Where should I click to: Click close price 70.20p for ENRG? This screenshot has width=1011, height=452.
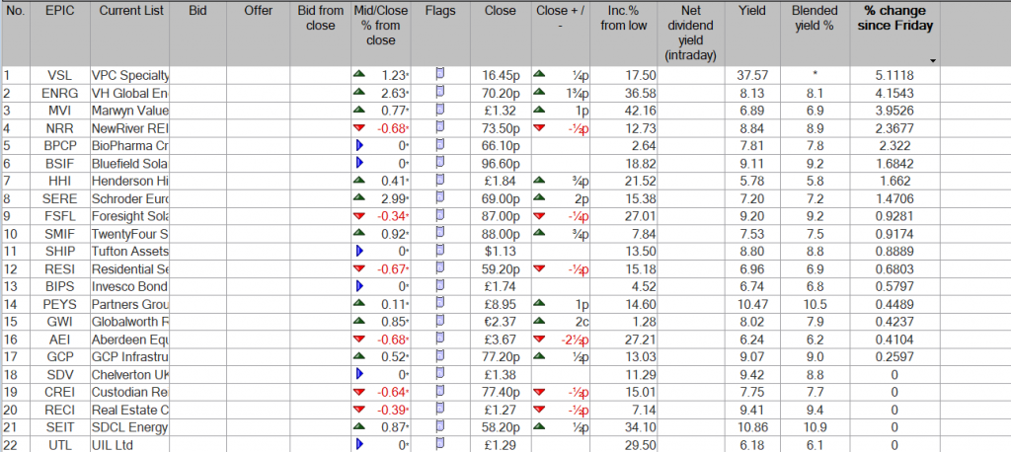coord(500,93)
